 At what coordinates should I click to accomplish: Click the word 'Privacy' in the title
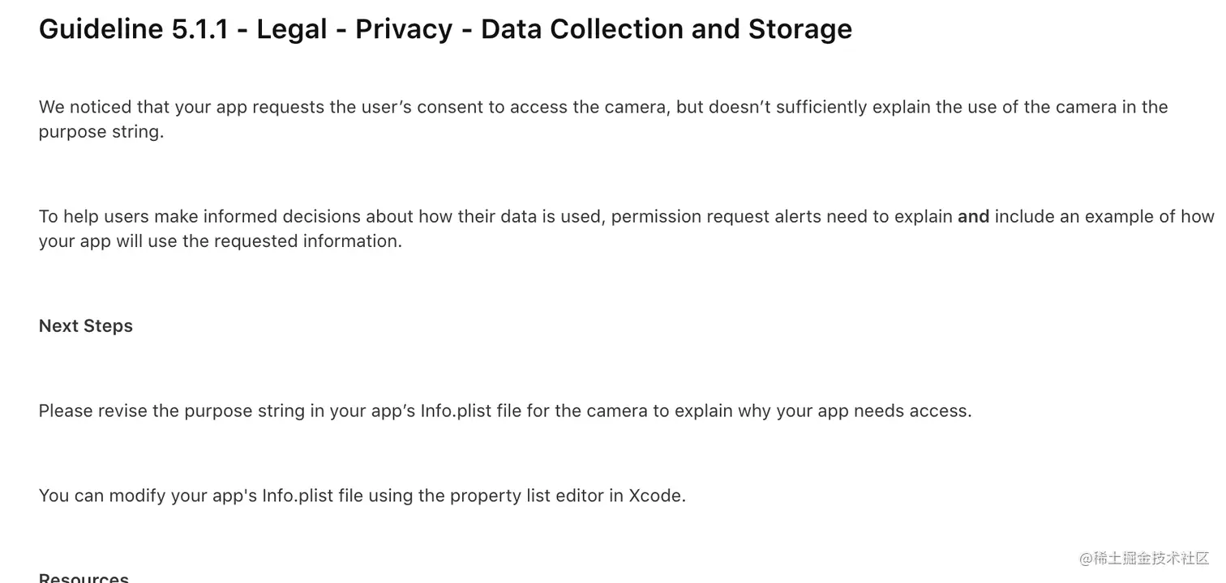(404, 29)
